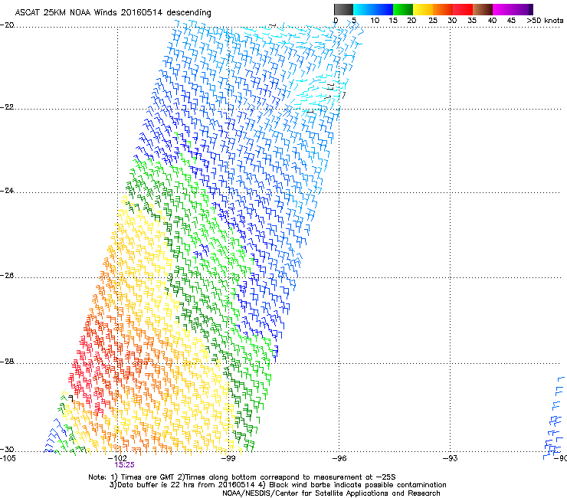Image resolution: width=567 pixels, height=498 pixels.
Task: Click the brown 35-40 knots legend color
Action: click(x=483, y=9)
